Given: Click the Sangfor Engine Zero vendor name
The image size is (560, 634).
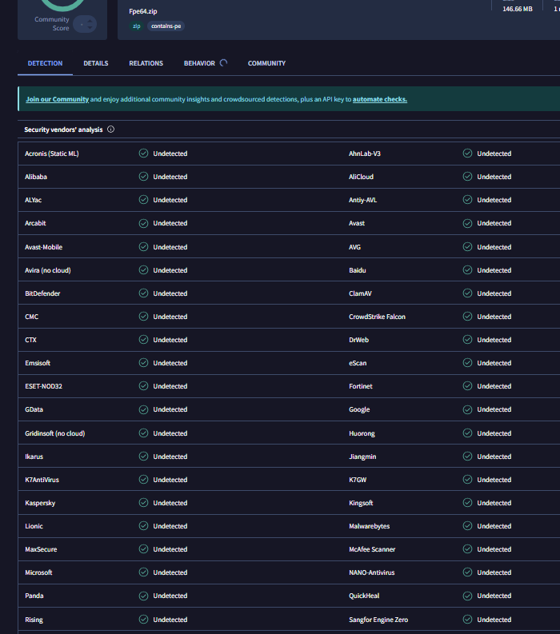Looking at the screenshot, I should [x=378, y=620].
